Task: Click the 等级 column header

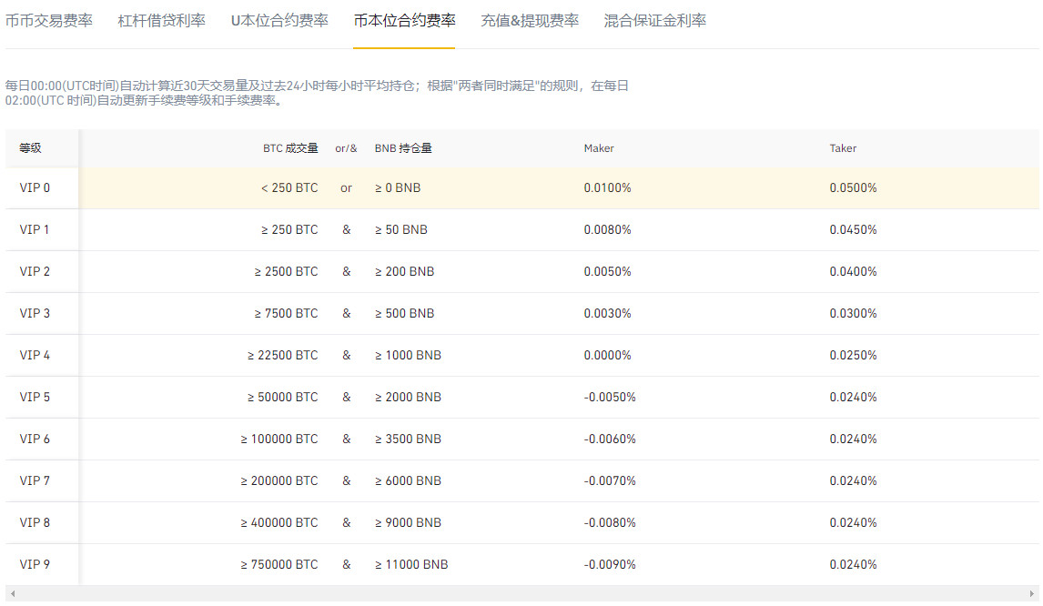Action: pyautogui.click(x=31, y=148)
